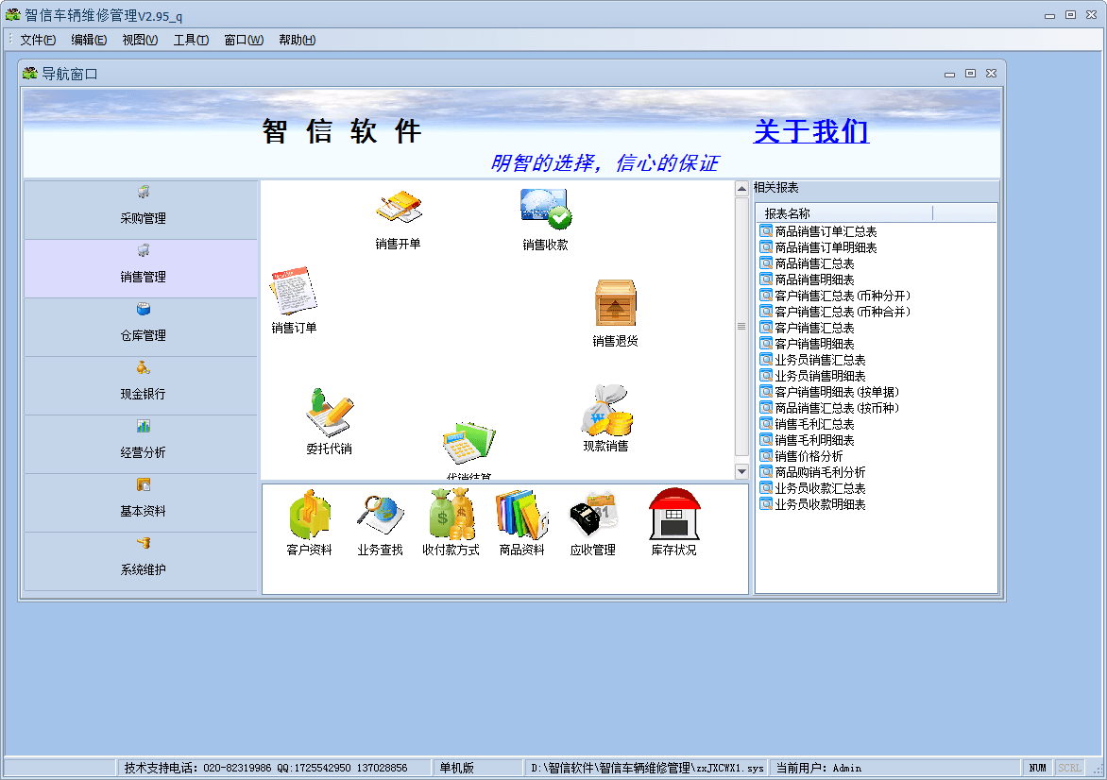Screen dimensions: 1107x780
Task: Launch the 委托代销 consignment icon
Action: point(329,413)
